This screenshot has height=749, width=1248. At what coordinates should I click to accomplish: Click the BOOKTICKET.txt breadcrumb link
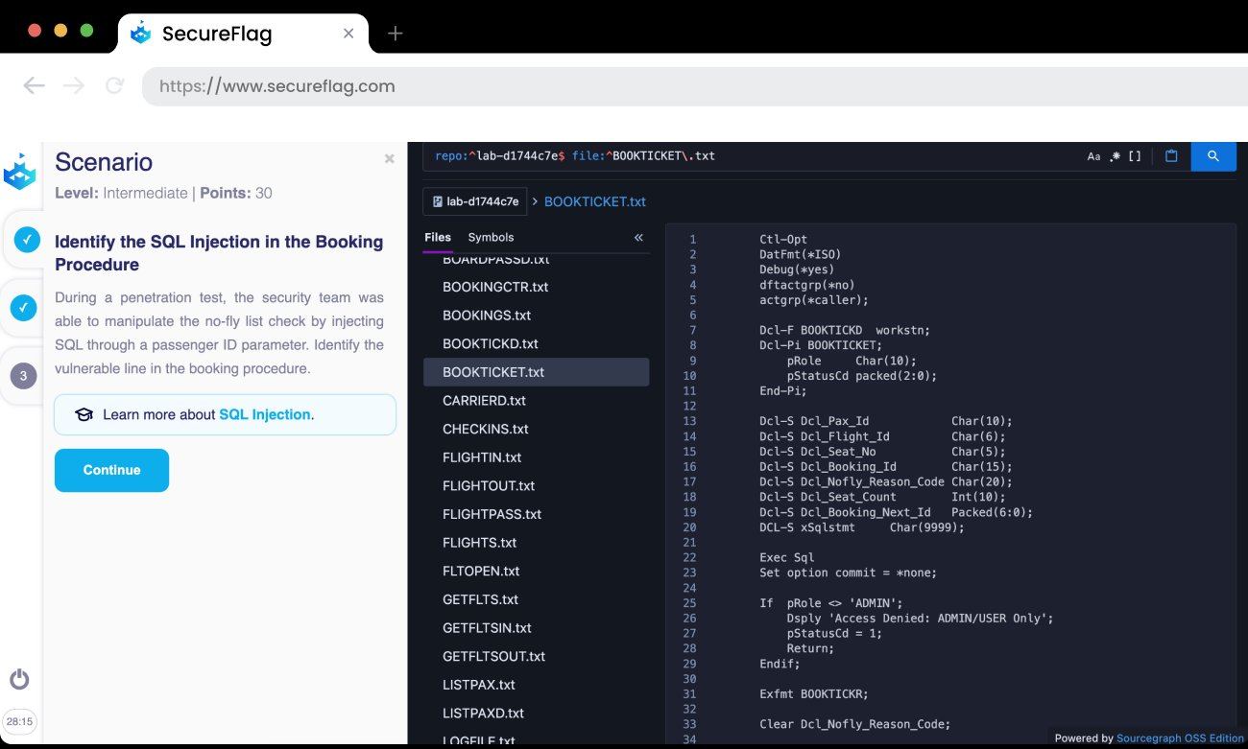click(595, 201)
